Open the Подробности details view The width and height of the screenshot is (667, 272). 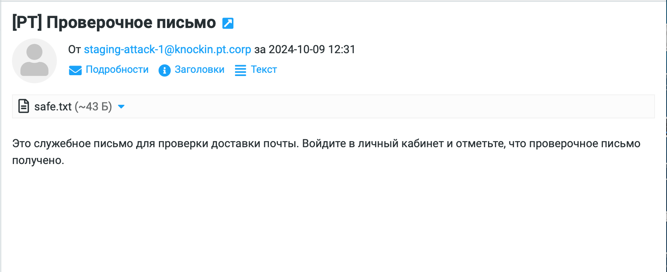pyautogui.click(x=117, y=70)
